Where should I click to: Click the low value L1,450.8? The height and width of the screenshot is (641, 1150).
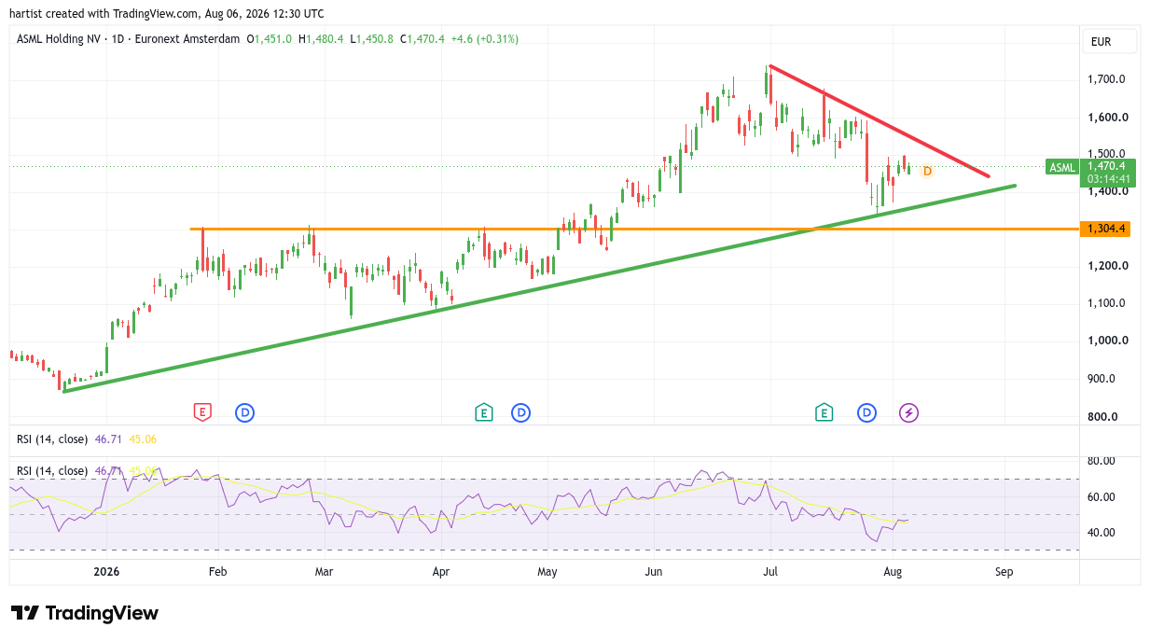point(372,39)
